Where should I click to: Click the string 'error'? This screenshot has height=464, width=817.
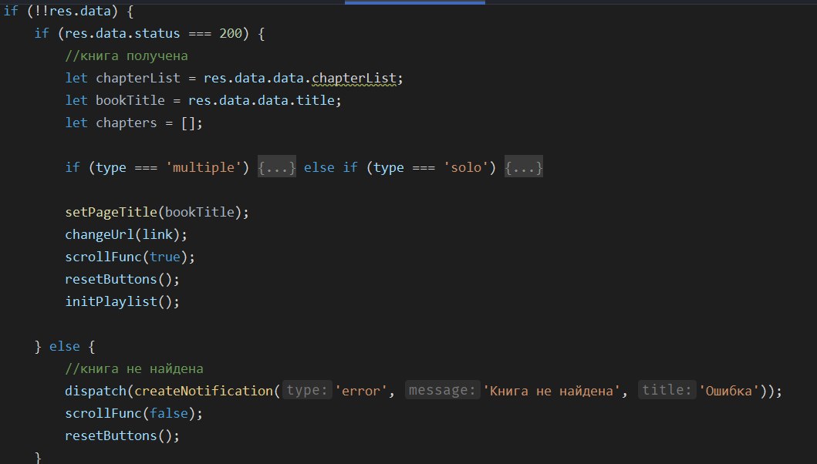click(361, 391)
